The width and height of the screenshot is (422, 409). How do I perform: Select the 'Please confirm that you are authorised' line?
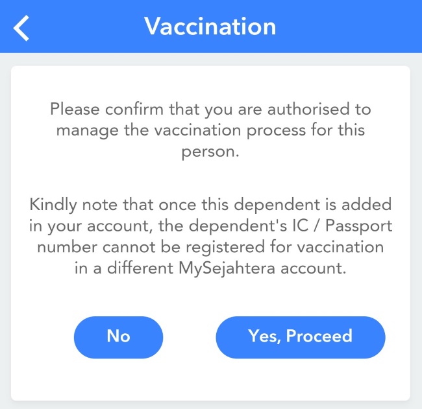tap(210, 110)
